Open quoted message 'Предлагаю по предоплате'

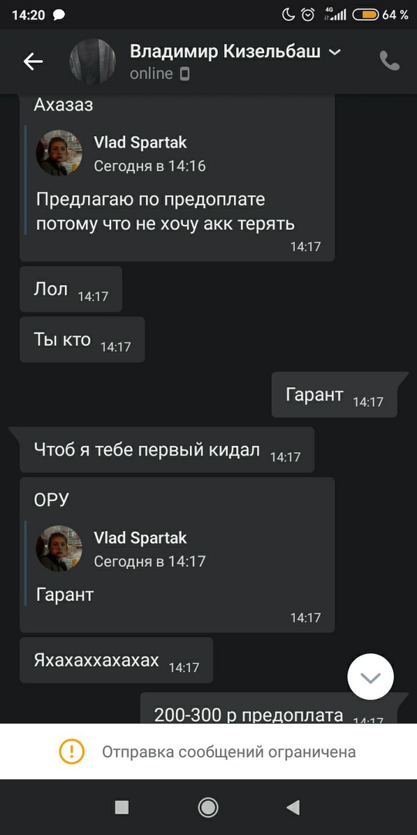point(165,212)
